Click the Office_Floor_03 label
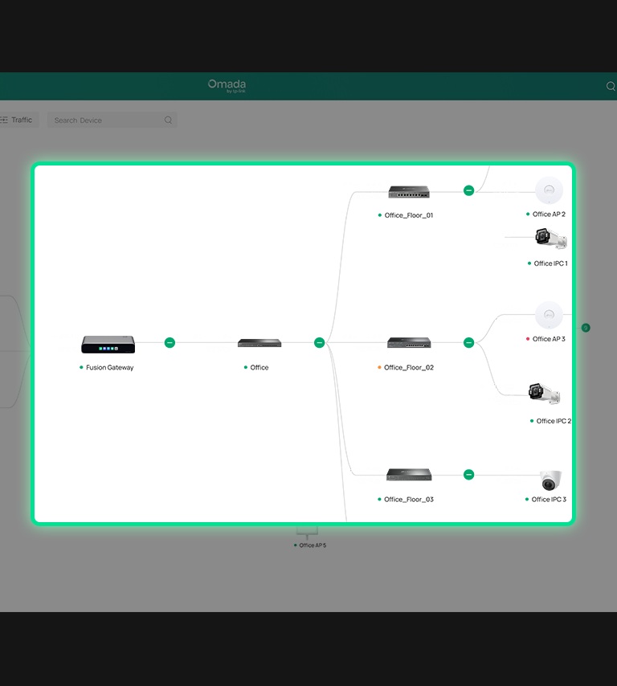This screenshot has width=617, height=686. [409, 499]
